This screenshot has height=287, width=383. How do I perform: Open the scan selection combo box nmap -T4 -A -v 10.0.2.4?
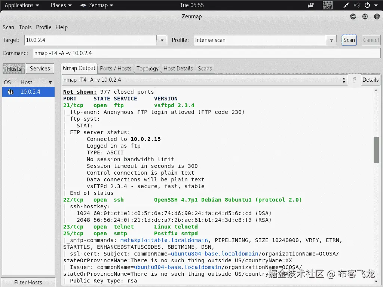click(x=205, y=80)
